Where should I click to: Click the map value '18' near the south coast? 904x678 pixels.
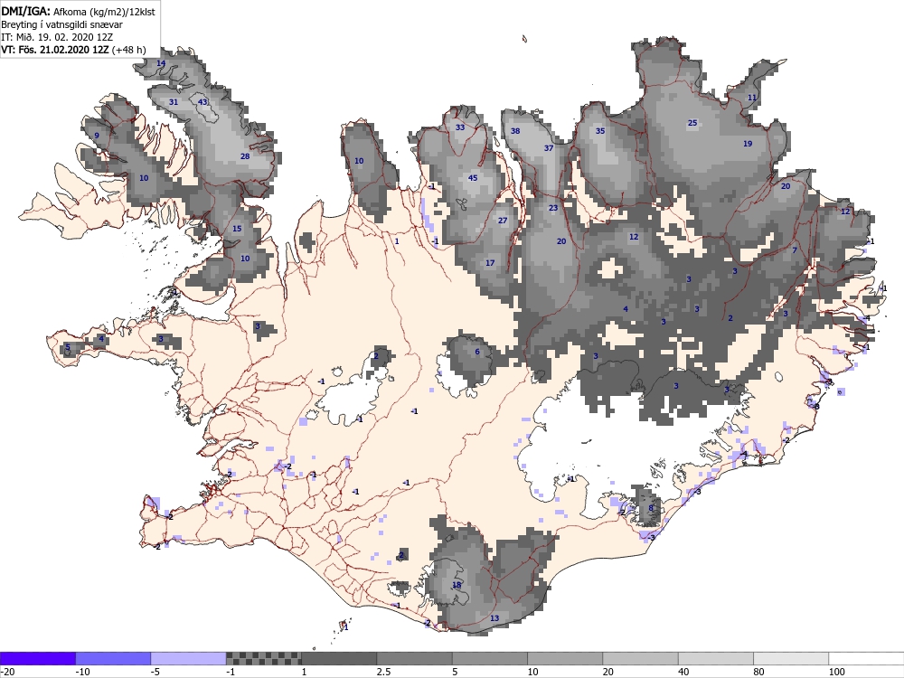[x=457, y=585]
